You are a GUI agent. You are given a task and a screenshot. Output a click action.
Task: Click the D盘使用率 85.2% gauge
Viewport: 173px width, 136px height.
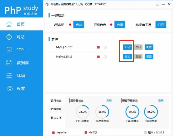coord(151,112)
